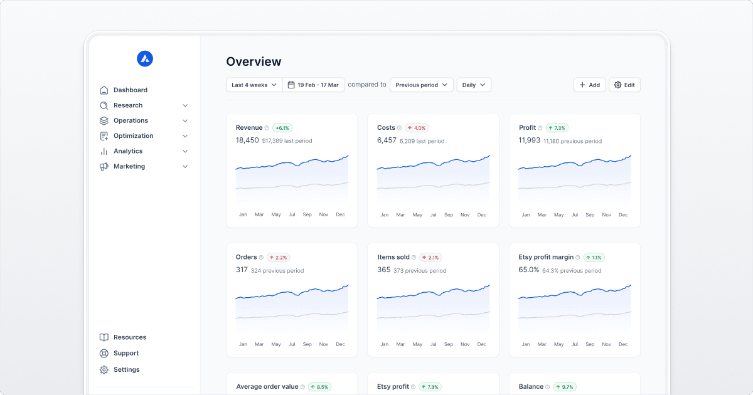Click the Costs value 6,457
The width and height of the screenshot is (753, 395).
click(x=387, y=140)
